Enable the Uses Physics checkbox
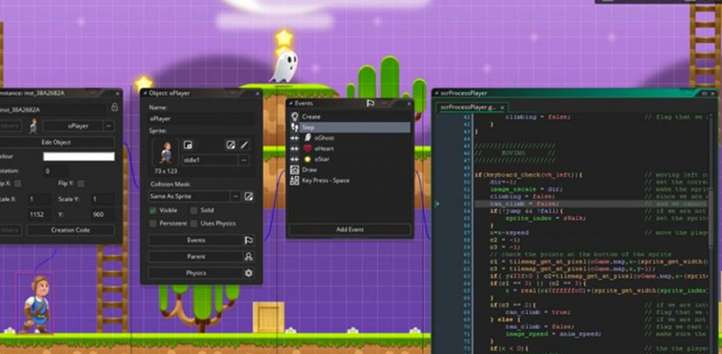The image size is (722, 354). 194,224
